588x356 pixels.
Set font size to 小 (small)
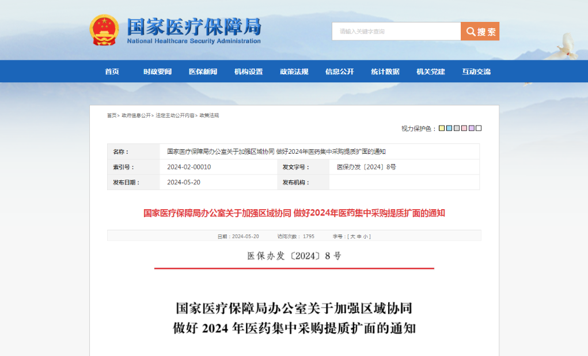tap(366, 237)
